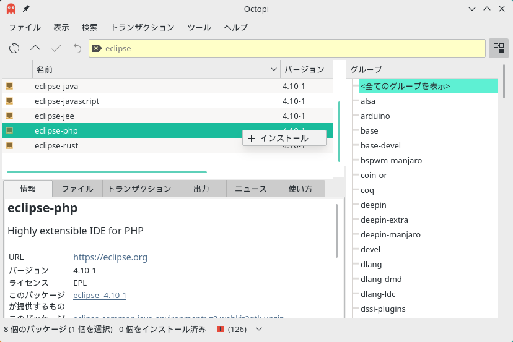Select the devel group
This screenshot has height=342, width=513.
coord(370,250)
